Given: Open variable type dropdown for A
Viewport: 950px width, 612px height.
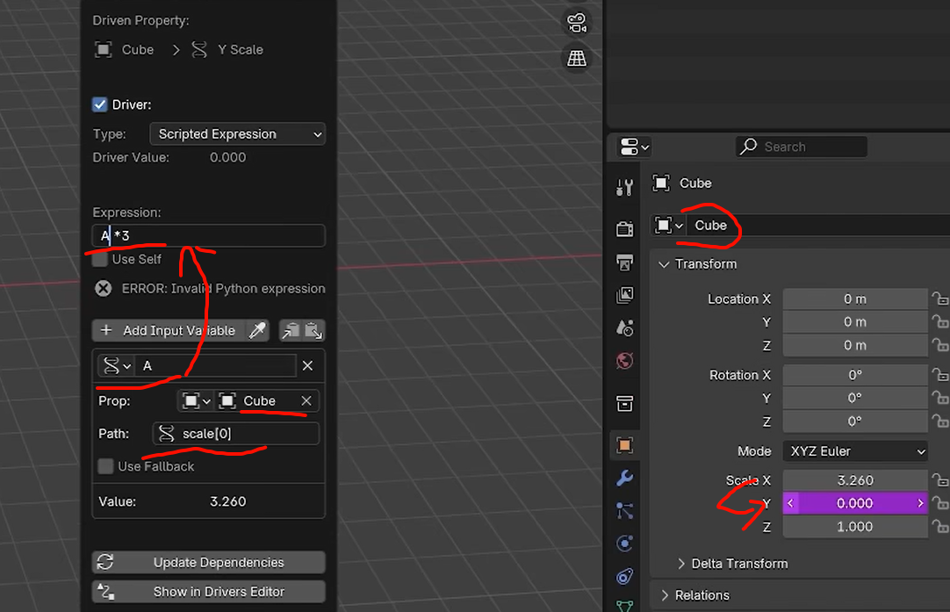Looking at the screenshot, I should 116,366.
